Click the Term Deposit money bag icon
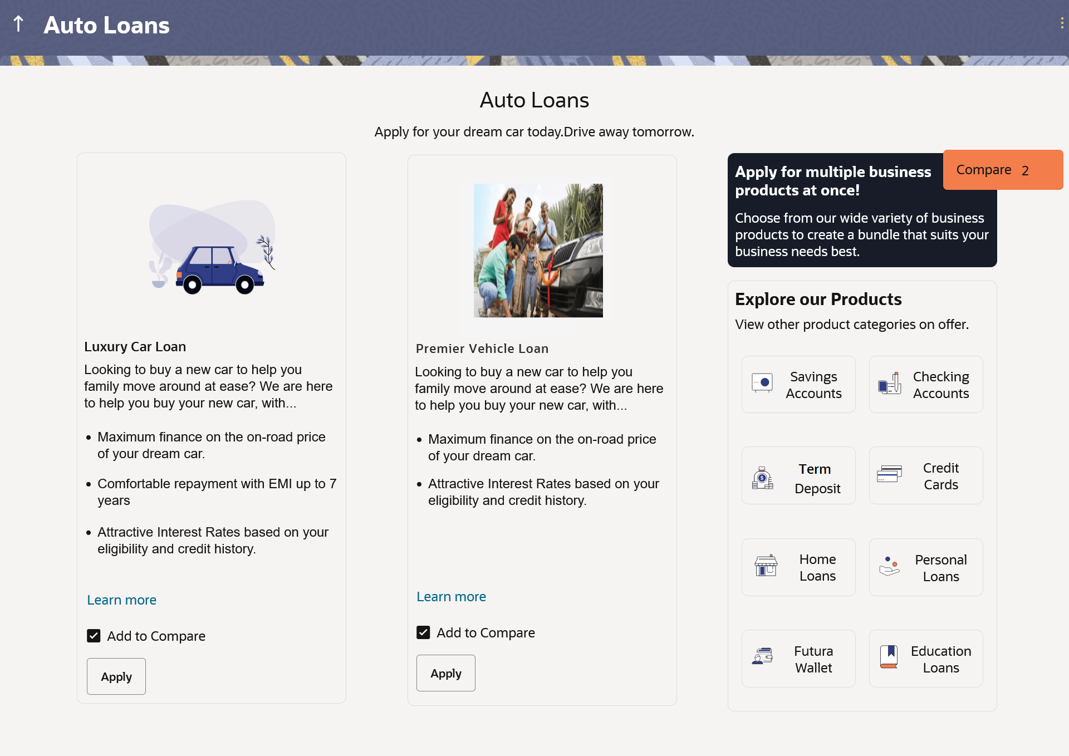This screenshot has height=756, width=1069. [x=762, y=478]
